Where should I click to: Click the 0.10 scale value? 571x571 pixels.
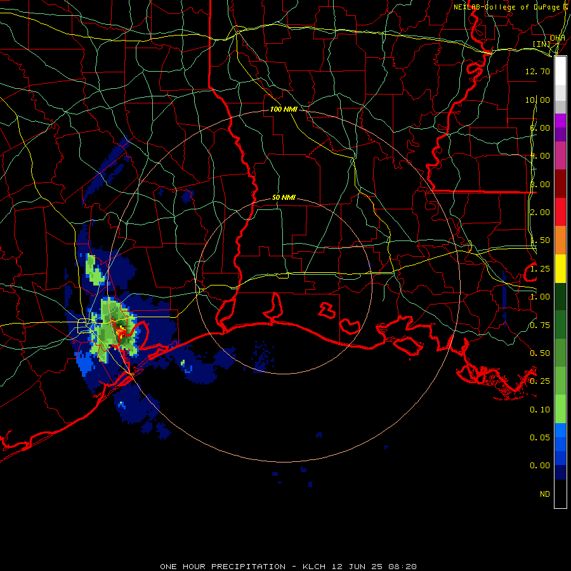click(540, 410)
